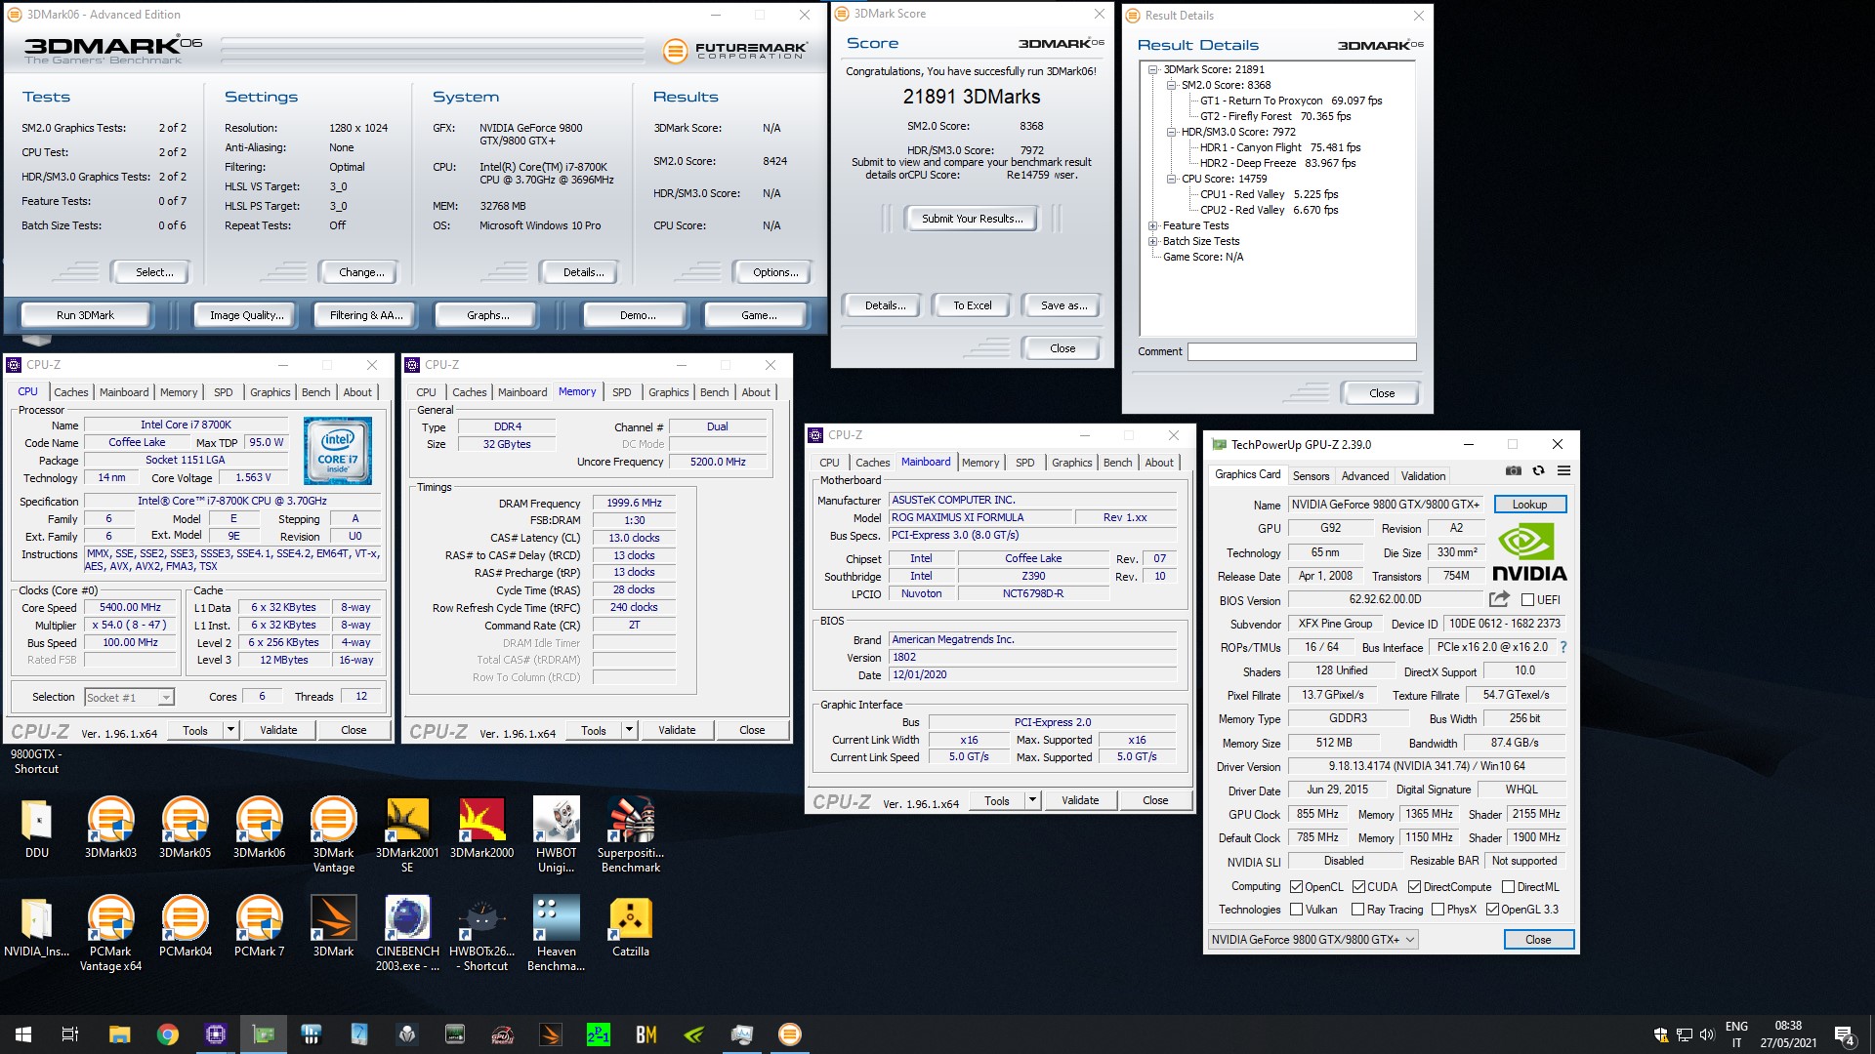Image resolution: width=1875 pixels, height=1054 pixels.
Task: Select the 3DMark03 desktop shortcut
Action: coord(110,828)
